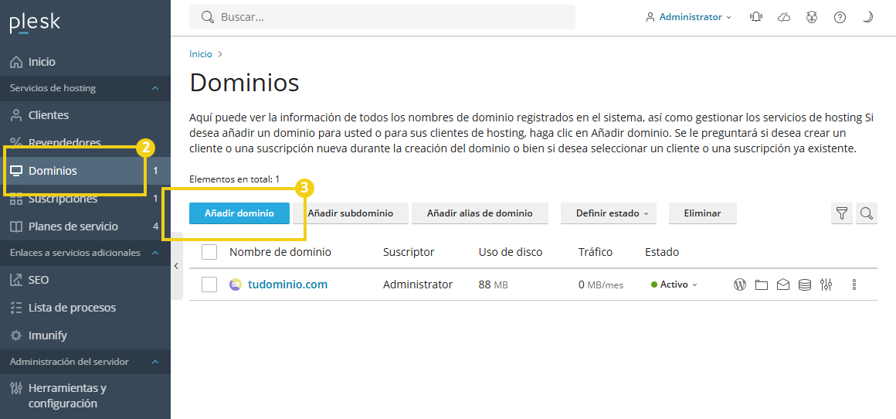Open mail icon for tudominio.com
This screenshot has height=419, width=896.
point(783,284)
